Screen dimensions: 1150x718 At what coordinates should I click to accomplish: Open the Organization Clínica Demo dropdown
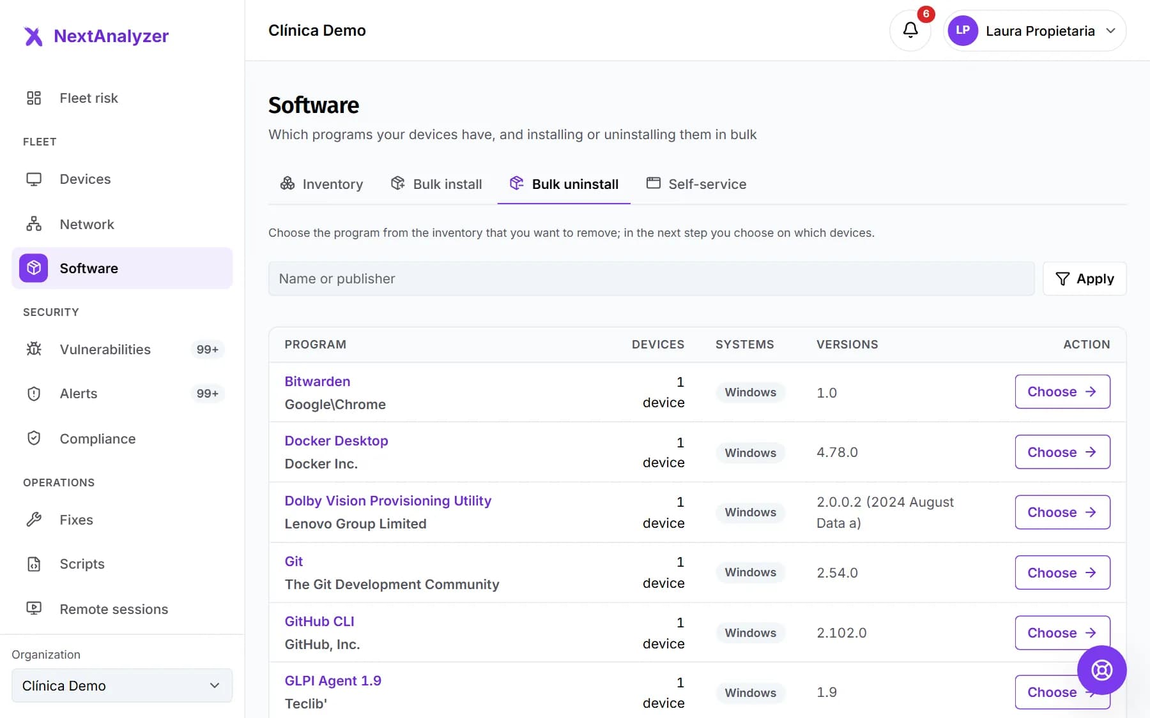coord(122,685)
